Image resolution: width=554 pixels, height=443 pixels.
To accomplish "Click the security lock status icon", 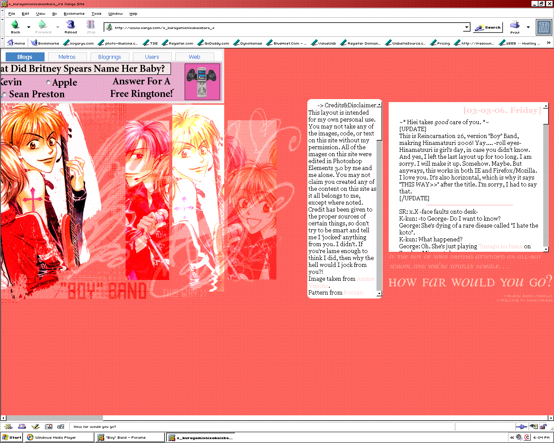I will coord(543,427).
